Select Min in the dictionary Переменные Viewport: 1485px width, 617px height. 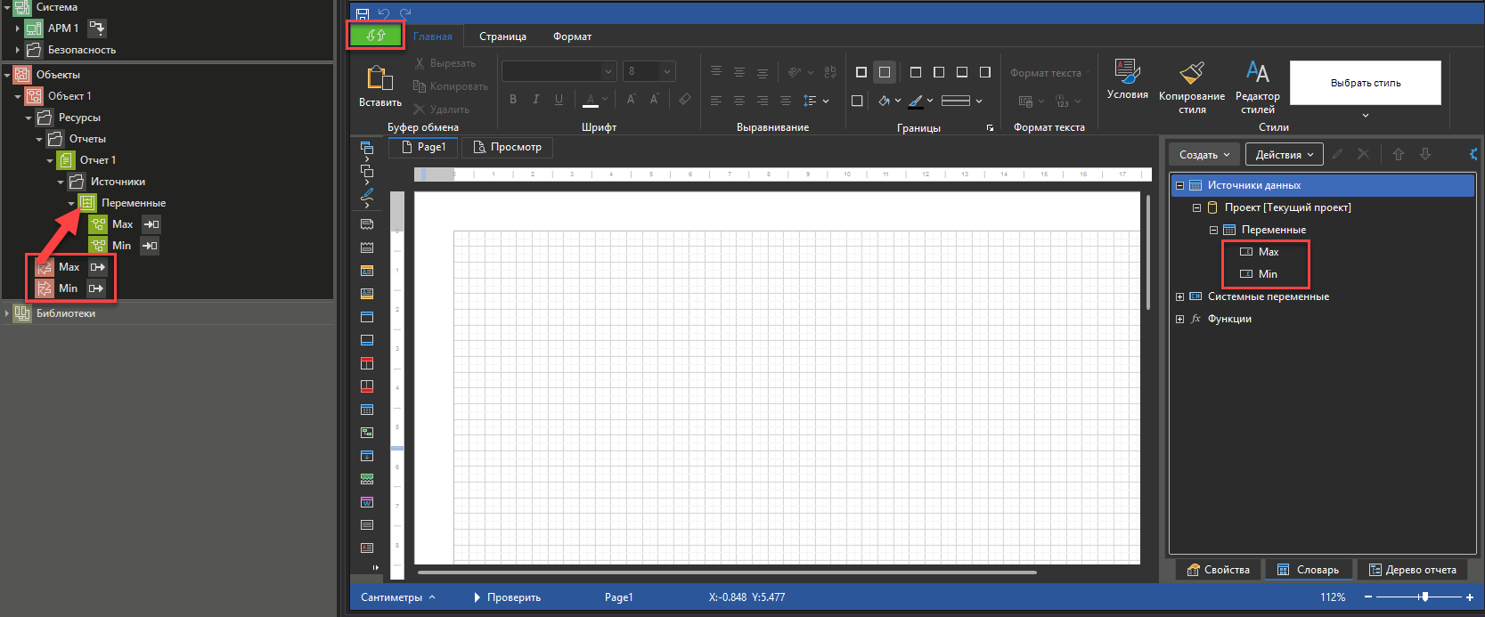1268,274
